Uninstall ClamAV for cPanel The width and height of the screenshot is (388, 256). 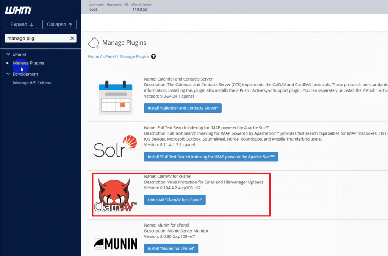(175, 200)
